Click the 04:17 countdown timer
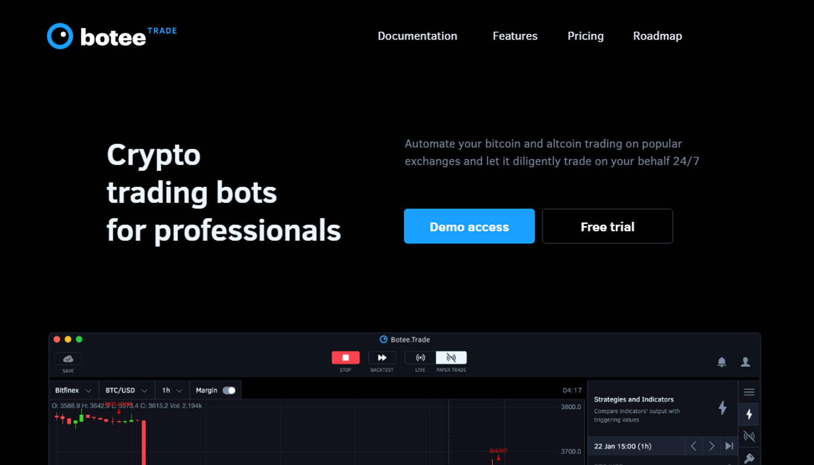 [572, 390]
